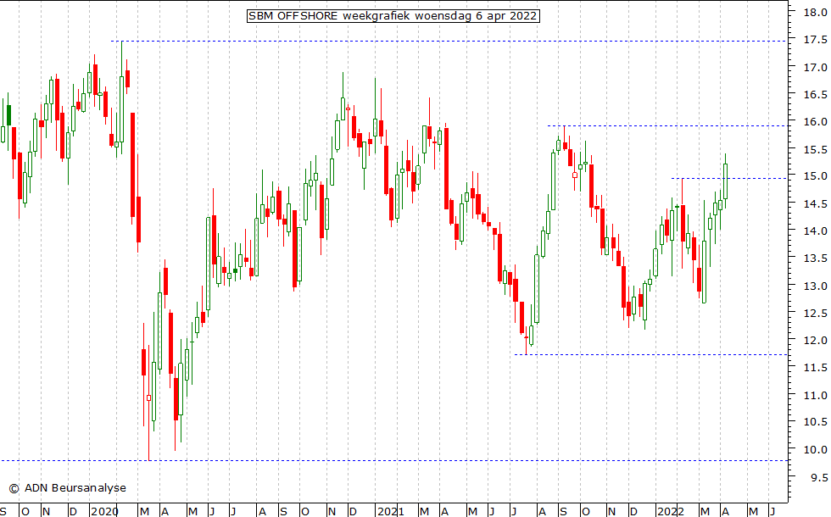Viewport: 831px width, 517px height.
Task: Click the 2022 year label on time axis
Action: tap(671, 511)
